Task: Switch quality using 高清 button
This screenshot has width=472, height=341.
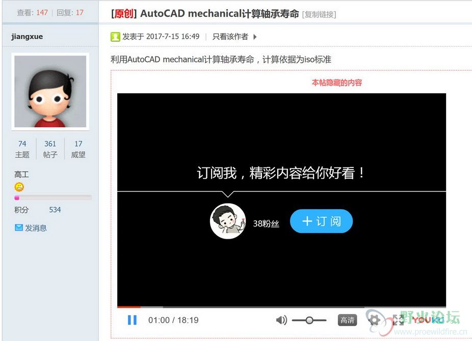Action: [x=347, y=320]
